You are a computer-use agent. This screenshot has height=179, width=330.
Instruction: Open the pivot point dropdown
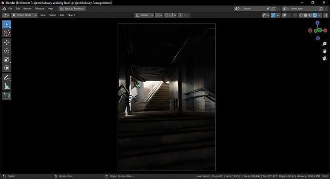click(x=159, y=15)
